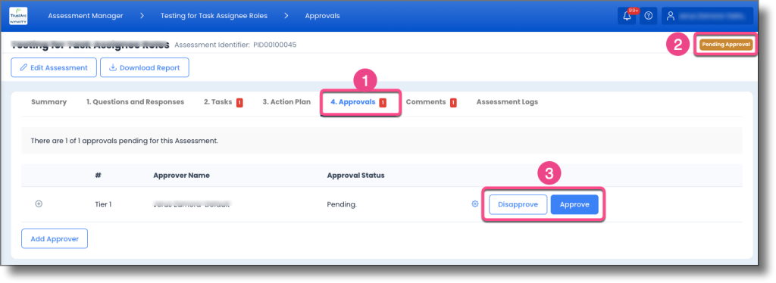Click the Approval Status column header
This screenshot has height=283, width=776.
pyautogui.click(x=356, y=176)
